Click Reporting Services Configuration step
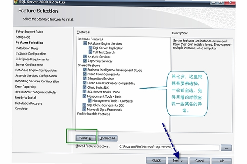This screenshot has width=247, height=164. 37,81
